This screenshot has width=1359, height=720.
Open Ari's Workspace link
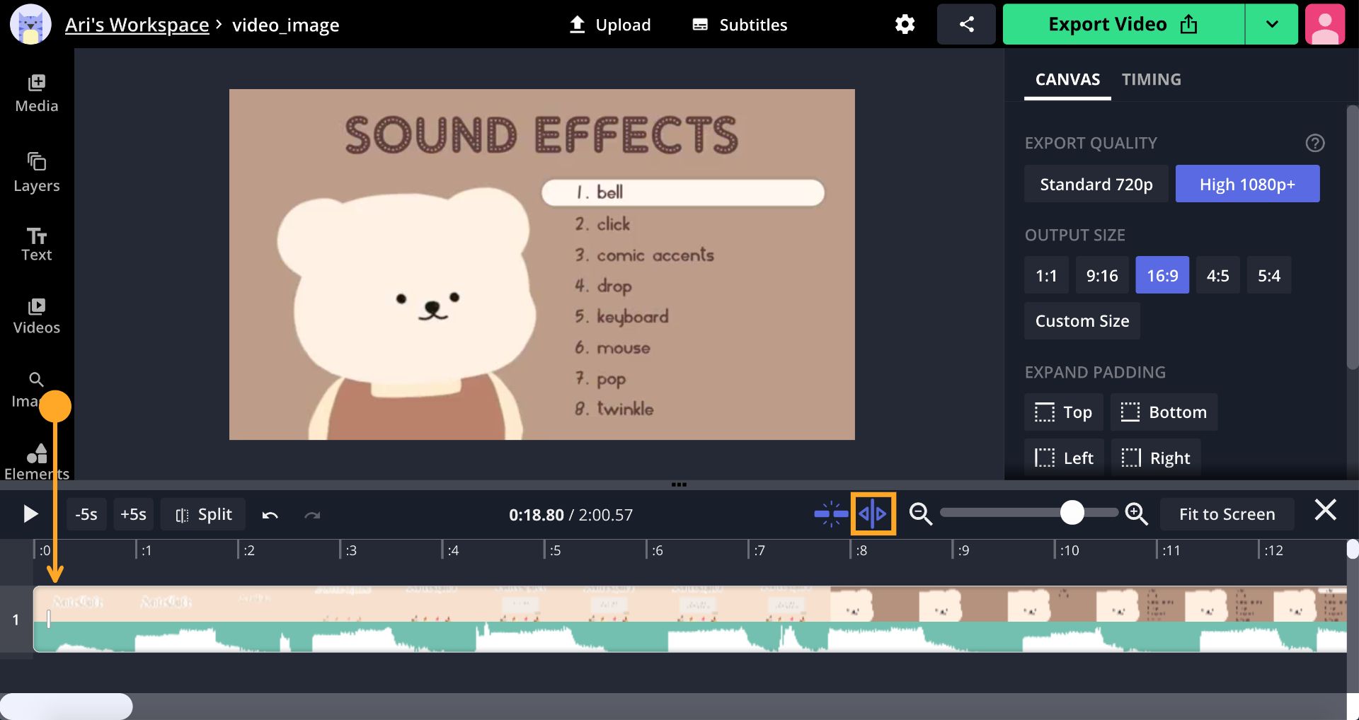(x=137, y=25)
